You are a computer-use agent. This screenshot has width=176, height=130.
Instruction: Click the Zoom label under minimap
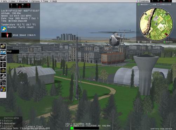tap(144, 42)
